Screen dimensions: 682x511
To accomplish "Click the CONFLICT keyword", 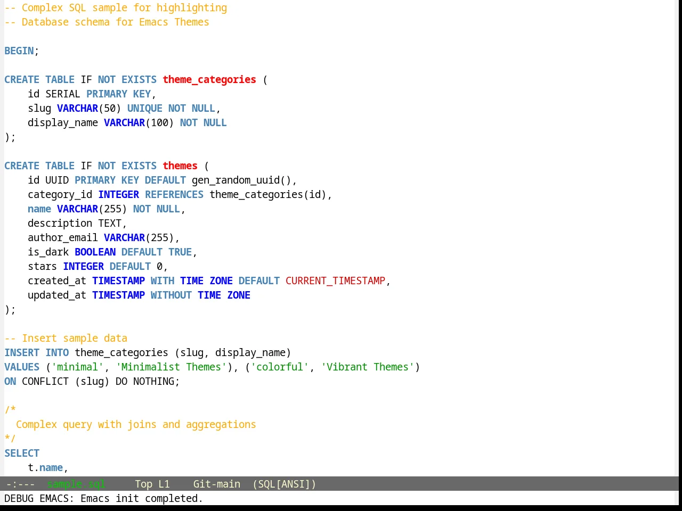I will 45,381.
